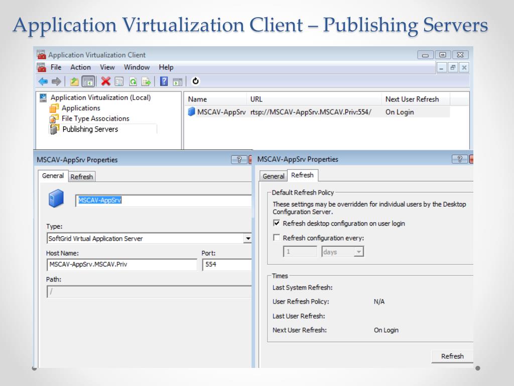Click the green Refresh toolbar icon
The image size is (514, 386).
coord(133,81)
